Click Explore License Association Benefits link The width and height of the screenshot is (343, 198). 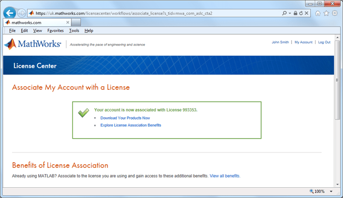131,125
